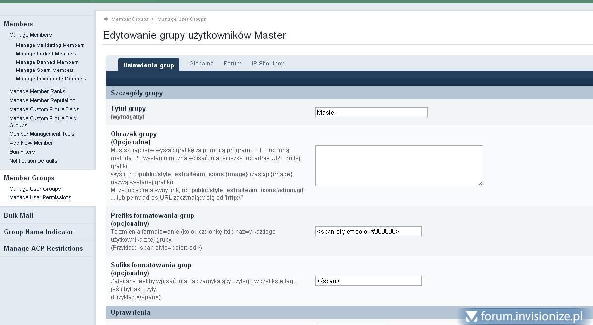Open Add New Member page
The width and height of the screenshot is (593, 325).
pos(31,143)
